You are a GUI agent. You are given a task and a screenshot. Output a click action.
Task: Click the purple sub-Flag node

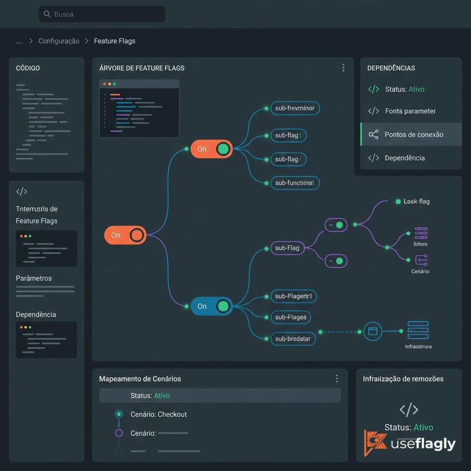287,248
